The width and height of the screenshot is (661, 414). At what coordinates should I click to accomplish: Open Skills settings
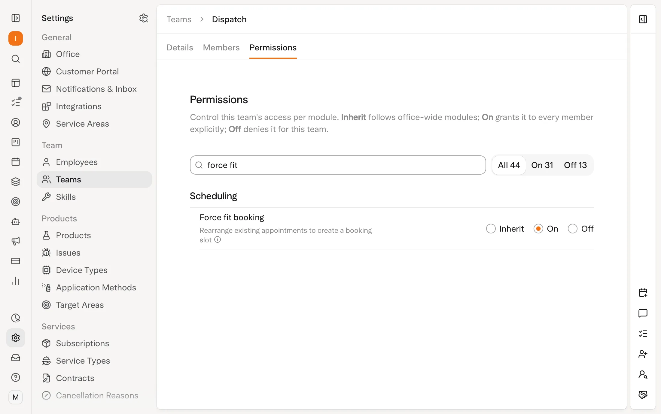point(94,197)
